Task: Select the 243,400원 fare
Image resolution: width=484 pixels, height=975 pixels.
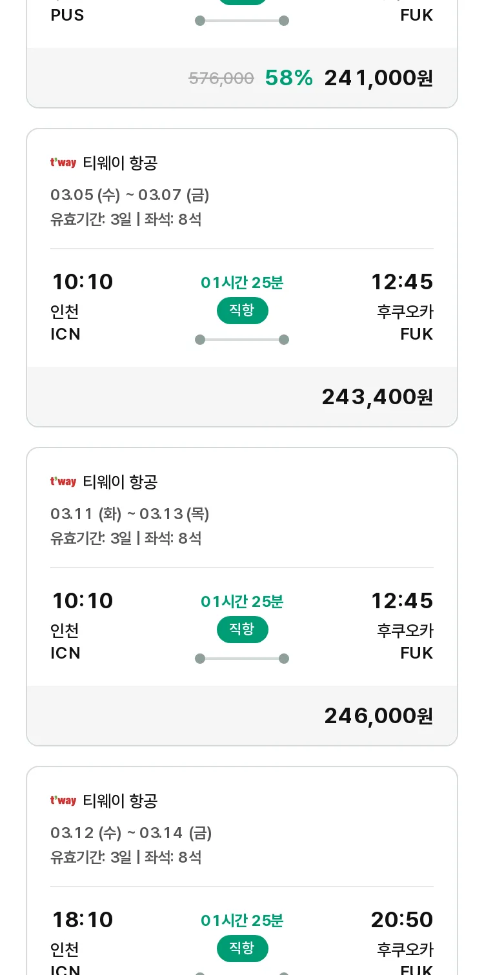Action: point(377,397)
